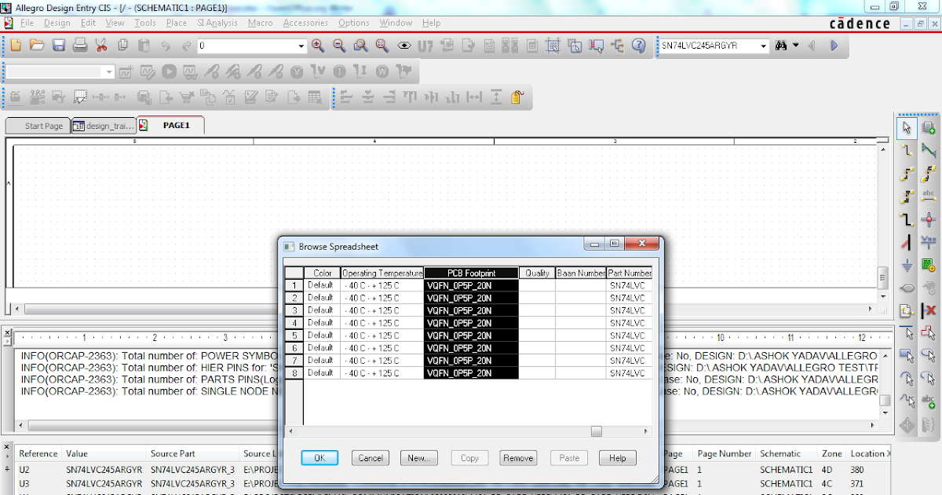Image resolution: width=942 pixels, height=495 pixels.
Task: Click OK in Browse Spreadsheet dialog
Action: [x=319, y=457]
